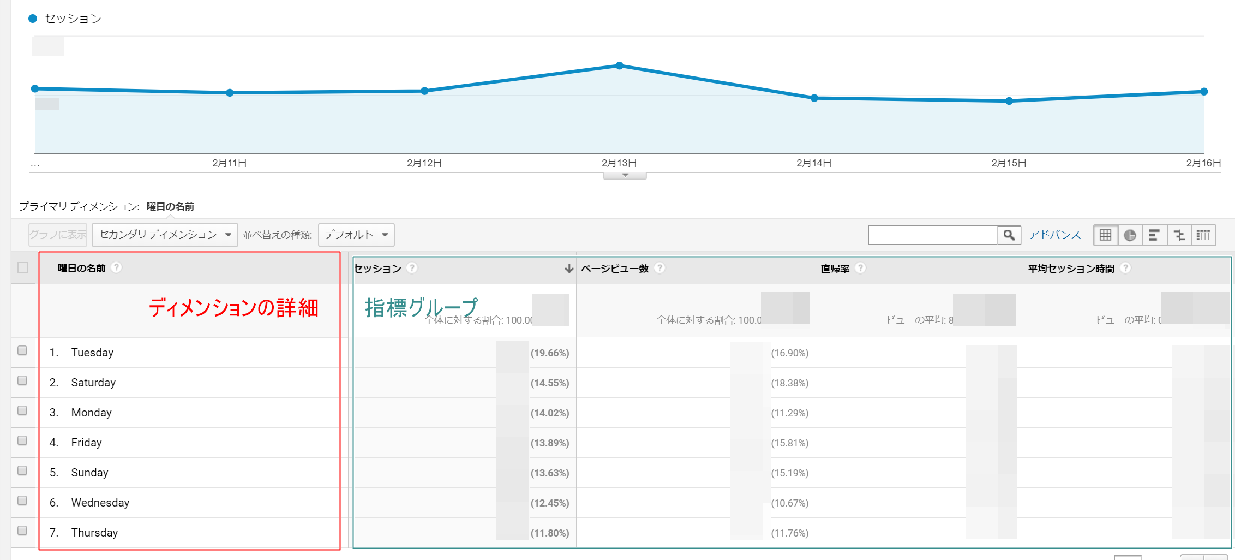Check the Sunday row checkbox
This screenshot has height=560, width=1235.
coord(22,470)
